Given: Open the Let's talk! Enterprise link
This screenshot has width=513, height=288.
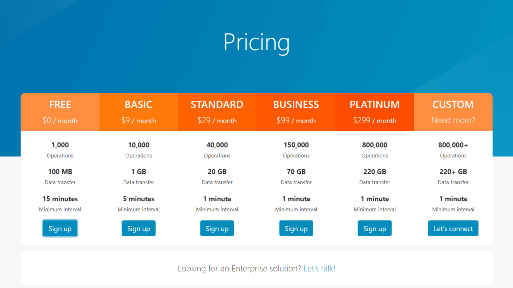Looking at the screenshot, I should pos(319,268).
